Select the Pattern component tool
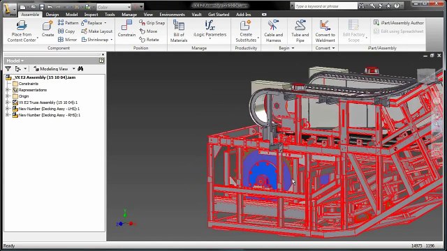Viewport: 447px width, 251px height. pyautogui.click(x=68, y=22)
